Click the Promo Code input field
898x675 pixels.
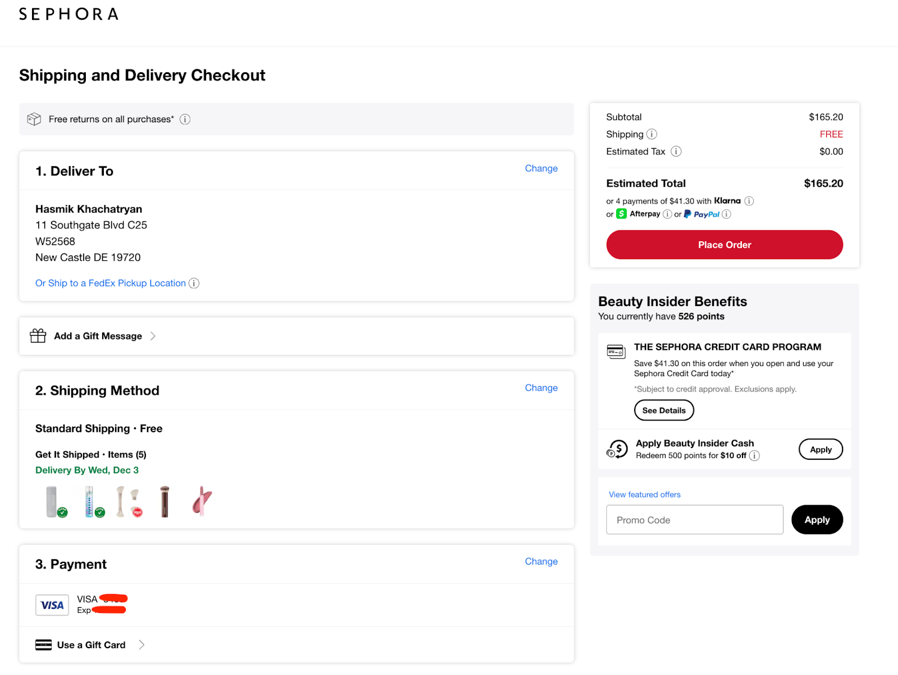point(695,520)
